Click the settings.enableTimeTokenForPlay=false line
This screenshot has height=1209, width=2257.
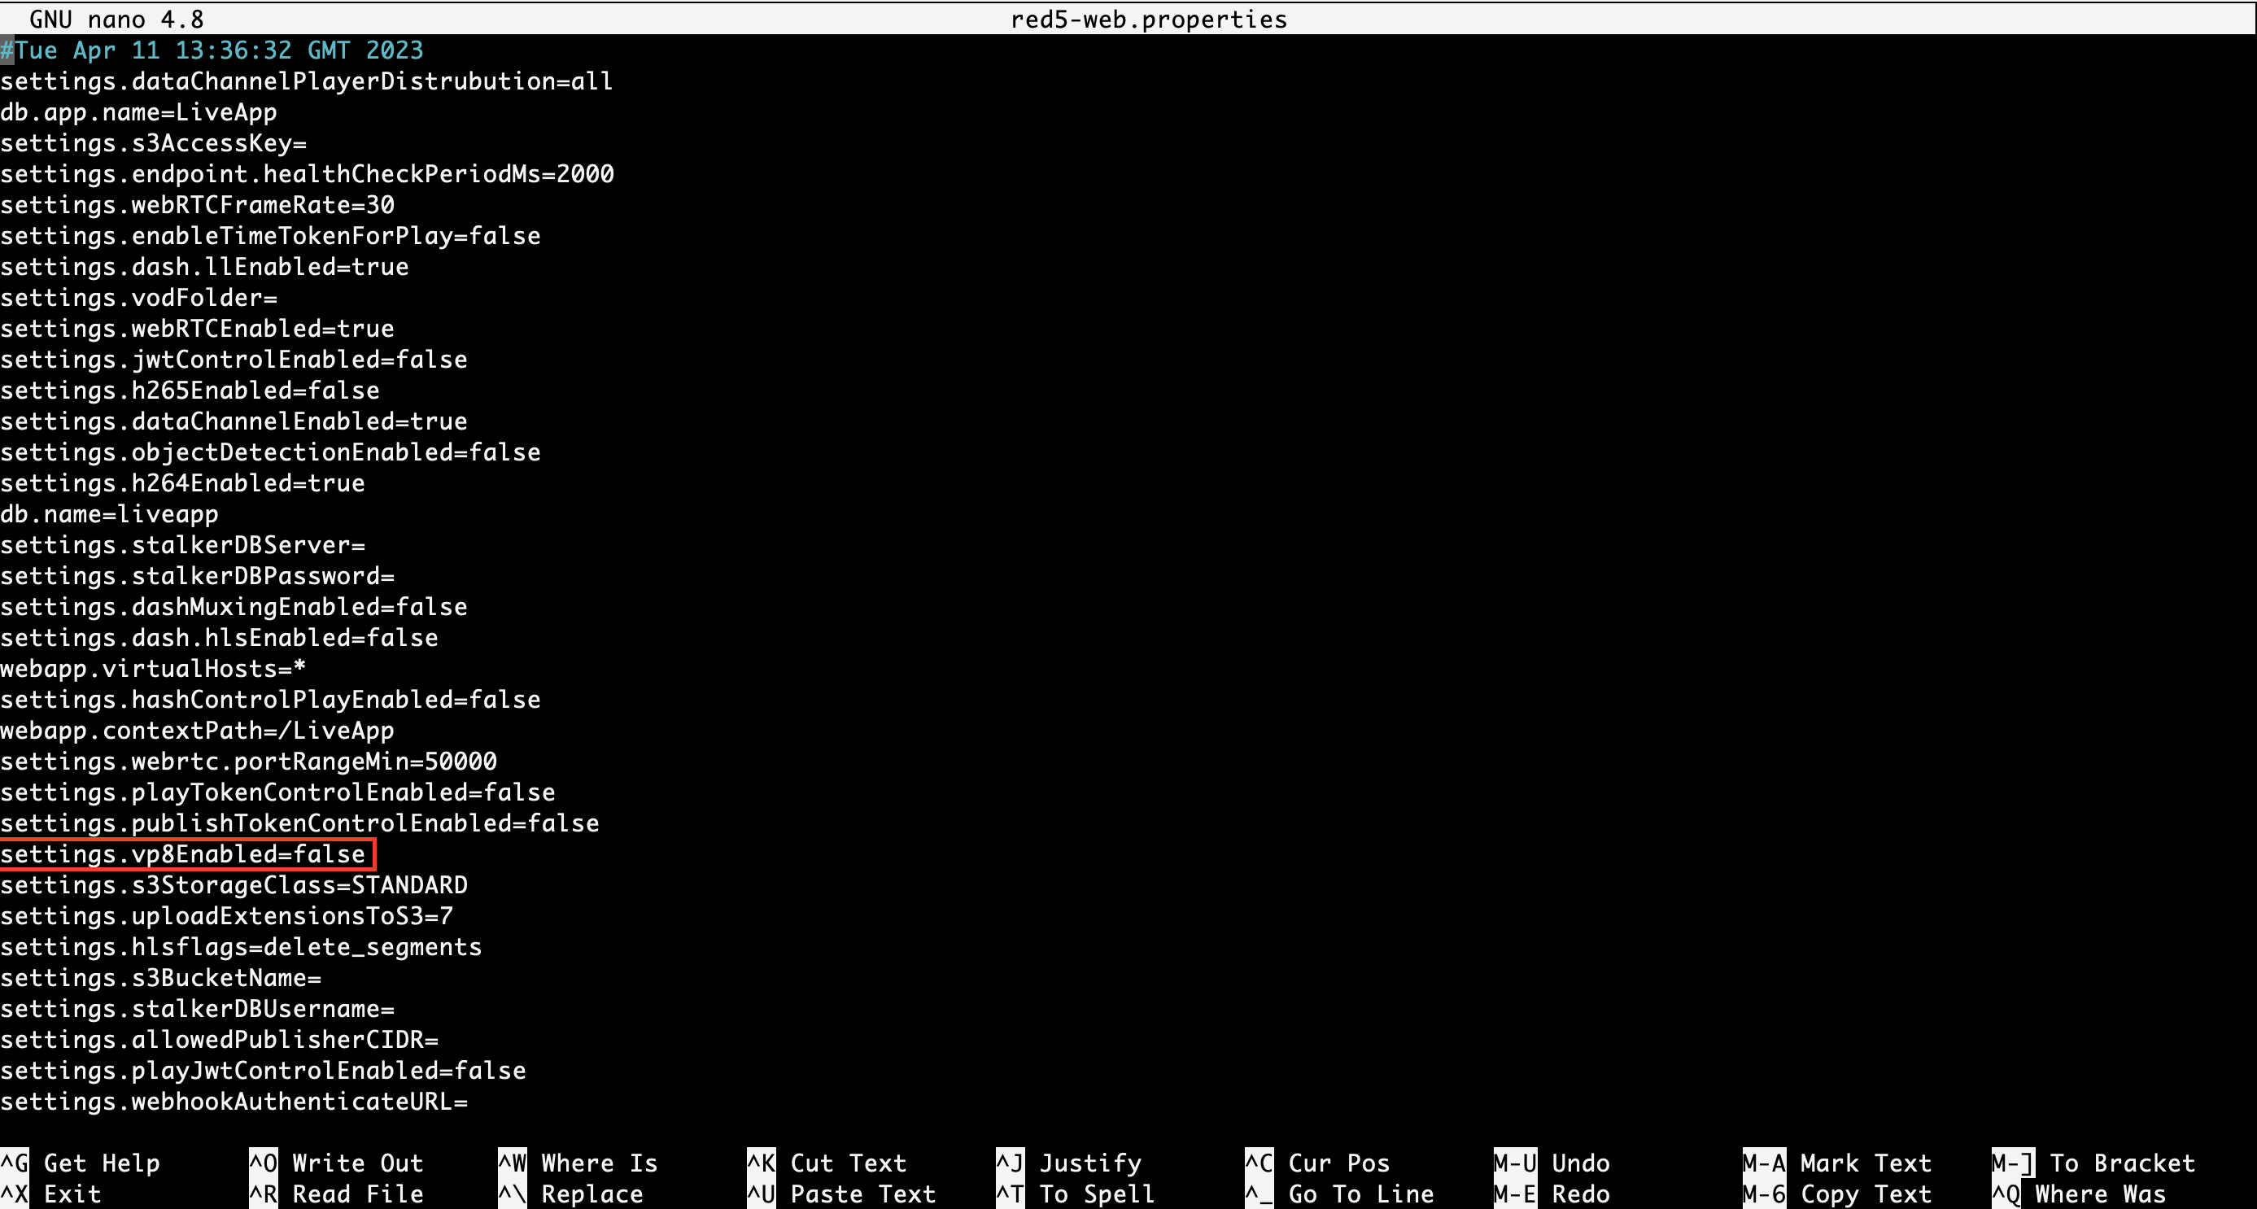271,236
